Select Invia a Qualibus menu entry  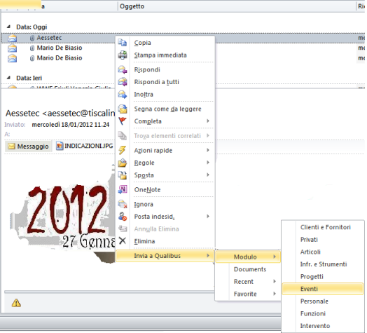click(165, 256)
